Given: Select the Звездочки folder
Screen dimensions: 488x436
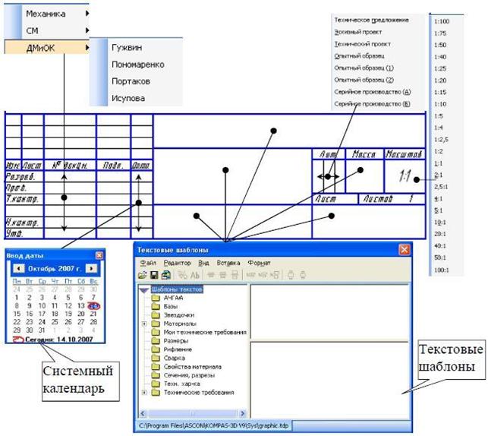Looking at the screenshot, I should coord(179,315).
